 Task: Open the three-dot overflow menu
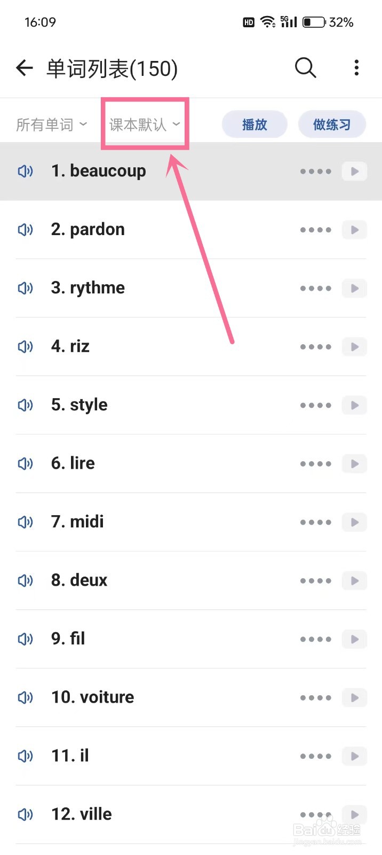[x=356, y=68]
